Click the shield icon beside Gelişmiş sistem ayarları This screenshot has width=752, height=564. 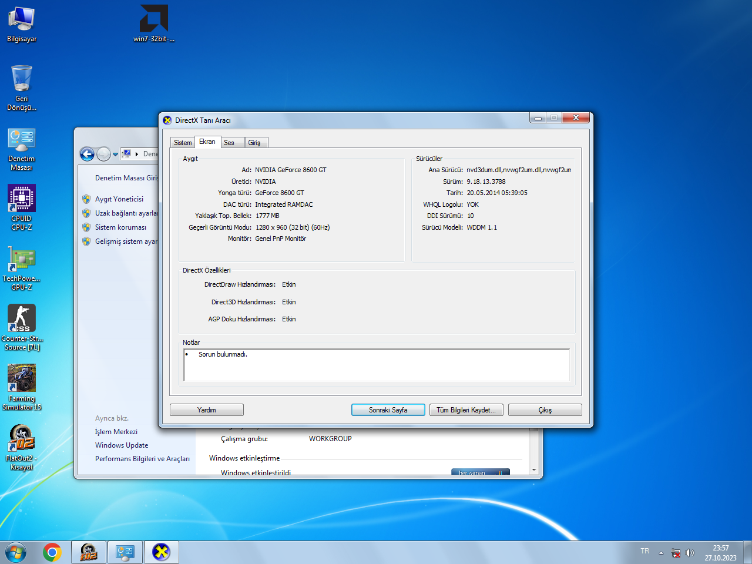(86, 241)
